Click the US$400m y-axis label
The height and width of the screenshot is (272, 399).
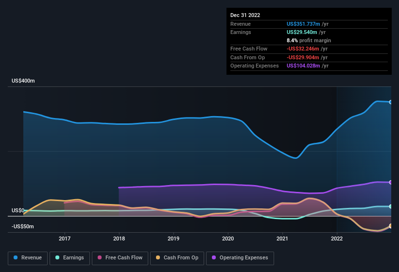click(x=23, y=81)
